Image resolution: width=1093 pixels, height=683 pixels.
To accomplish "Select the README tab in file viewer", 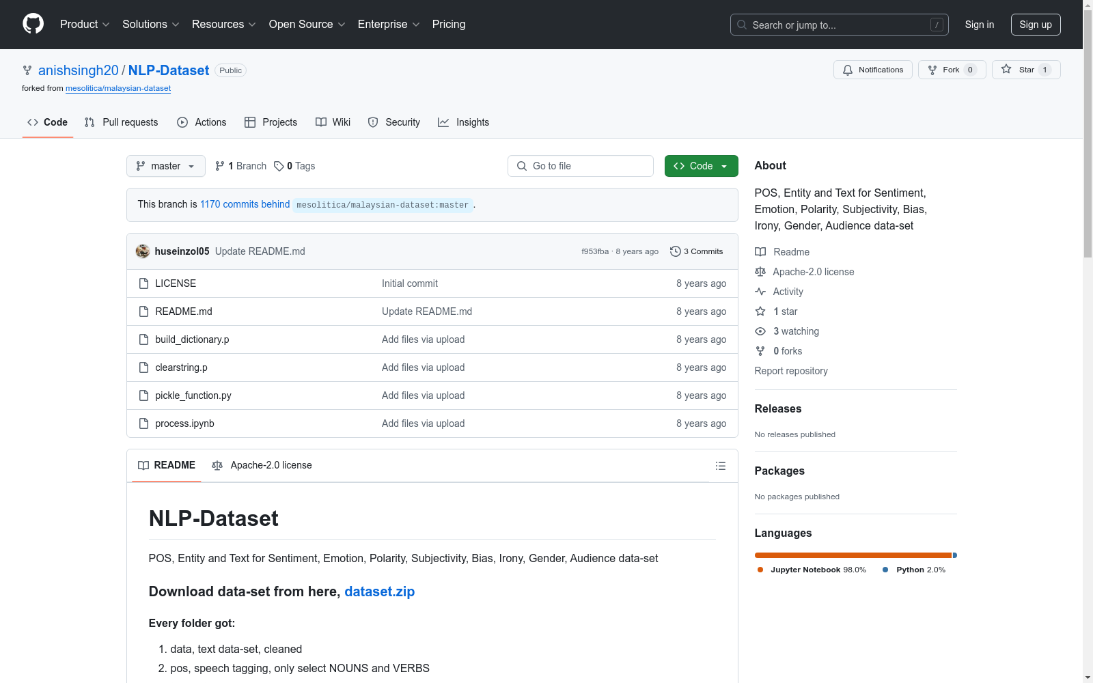I will [x=167, y=466].
